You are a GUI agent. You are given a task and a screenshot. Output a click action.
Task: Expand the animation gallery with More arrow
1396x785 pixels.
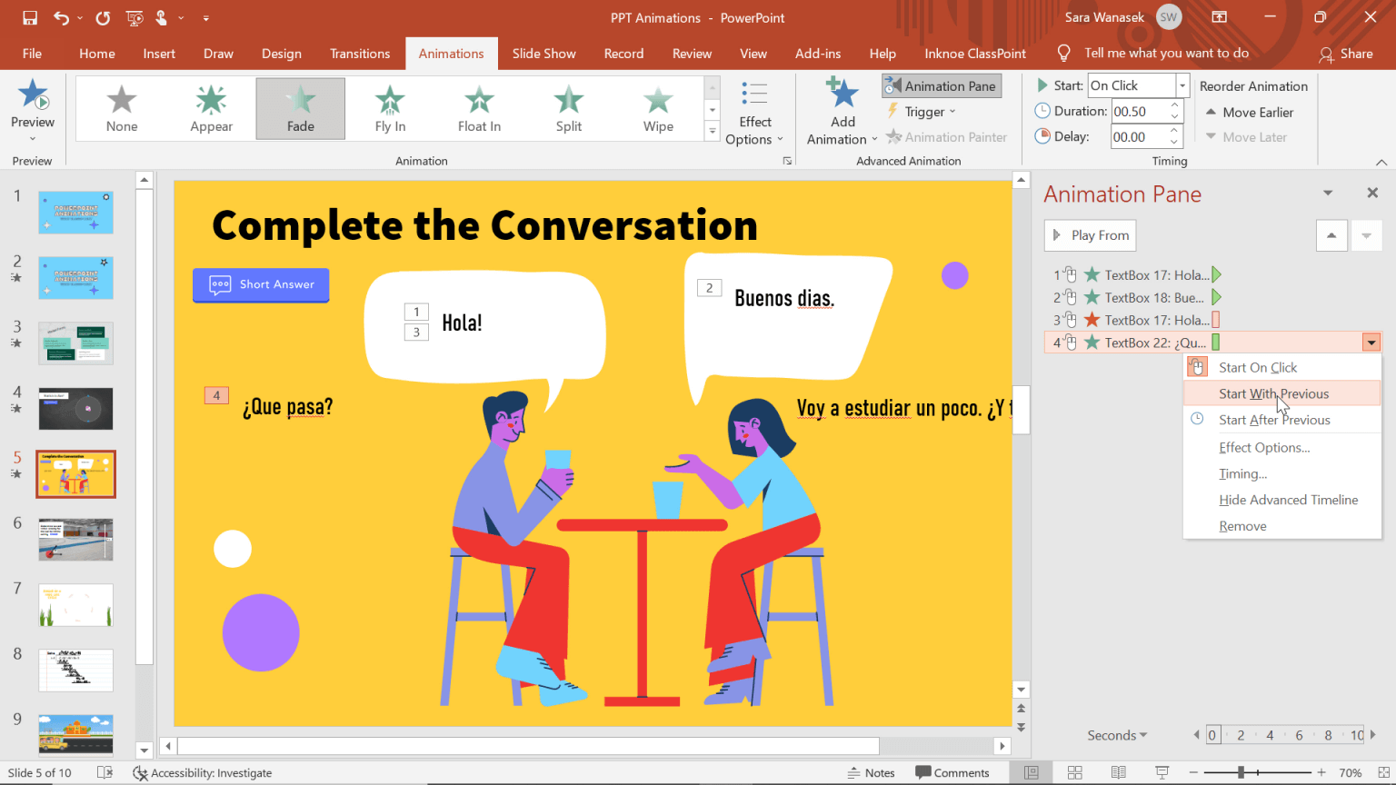point(712,130)
